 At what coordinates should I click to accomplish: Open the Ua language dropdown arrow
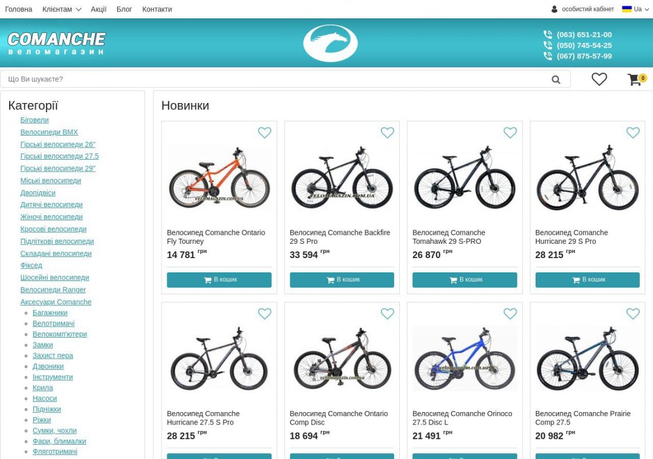pyautogui.click(x=647, y=10)
